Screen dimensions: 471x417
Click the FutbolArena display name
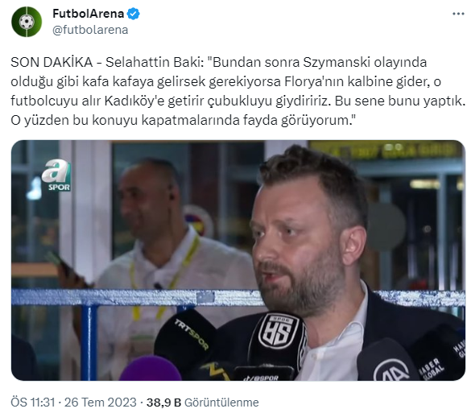click(88, 14)
